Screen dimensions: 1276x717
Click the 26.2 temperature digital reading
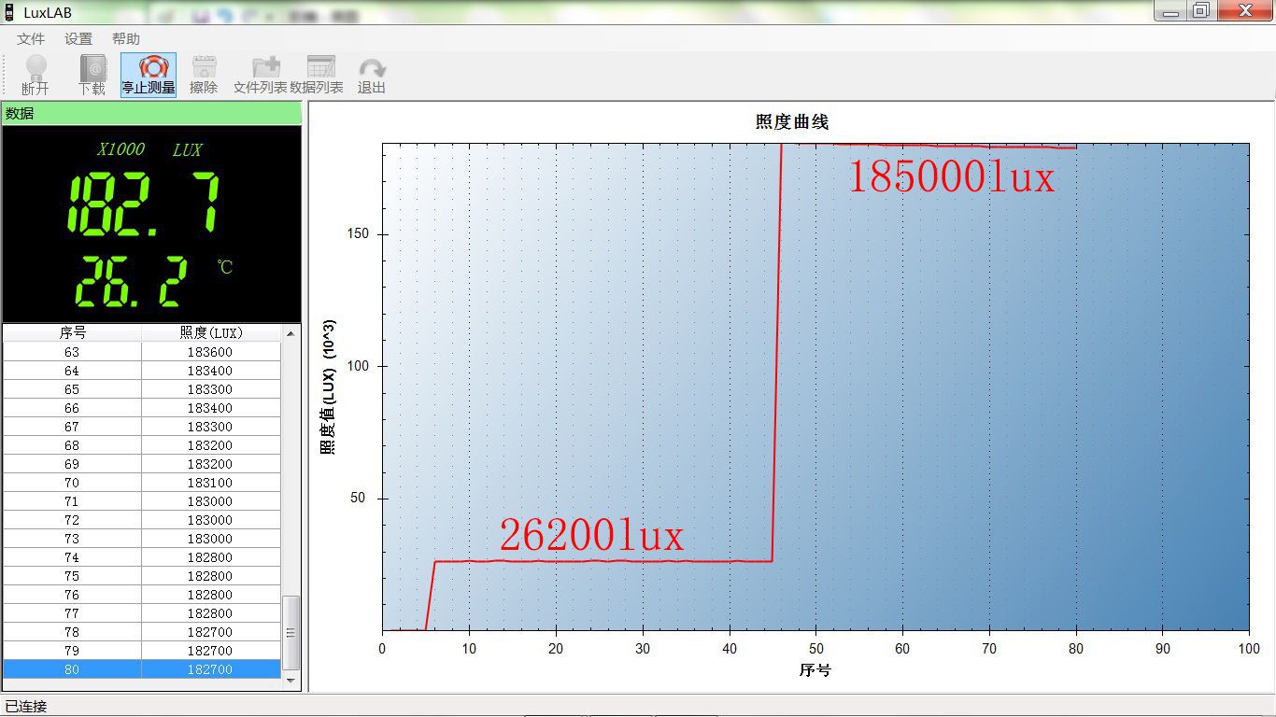pos(130,282)
